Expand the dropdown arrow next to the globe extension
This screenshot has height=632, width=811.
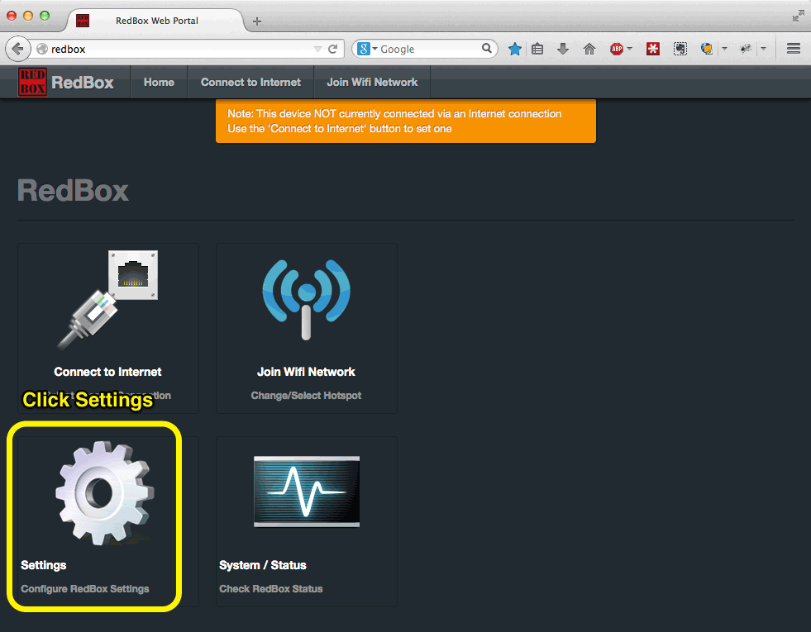pos(725,49)
